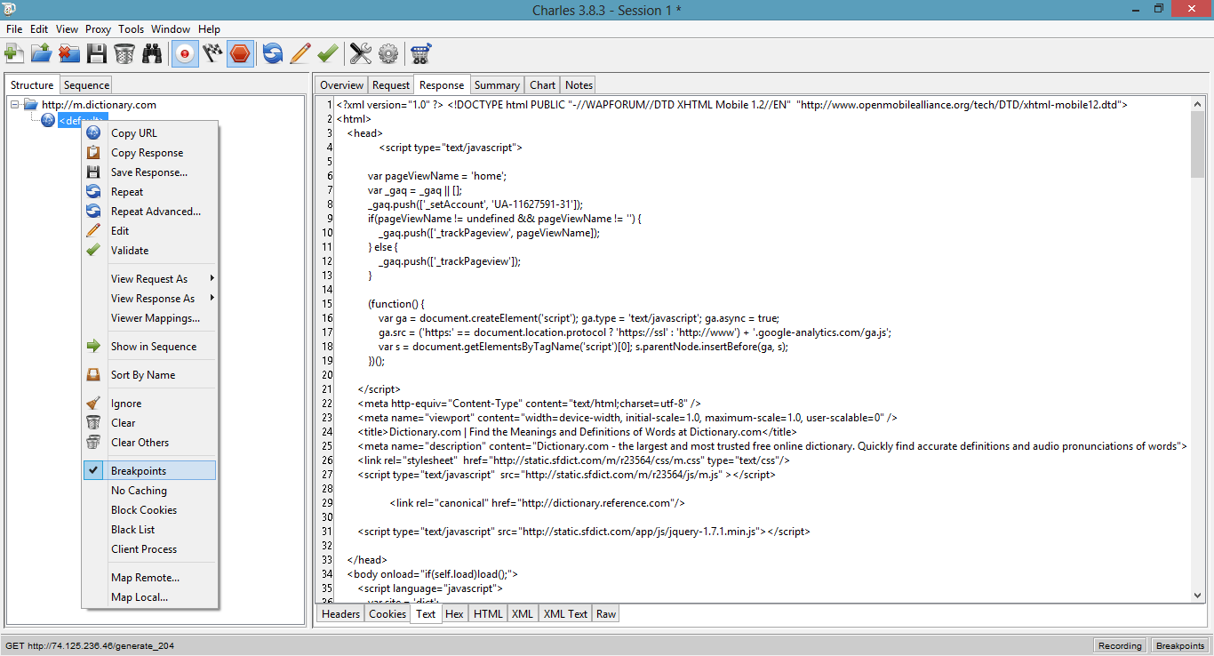Open the Window menu
This screenshot has height=656, width=1214.
[171, 29]
